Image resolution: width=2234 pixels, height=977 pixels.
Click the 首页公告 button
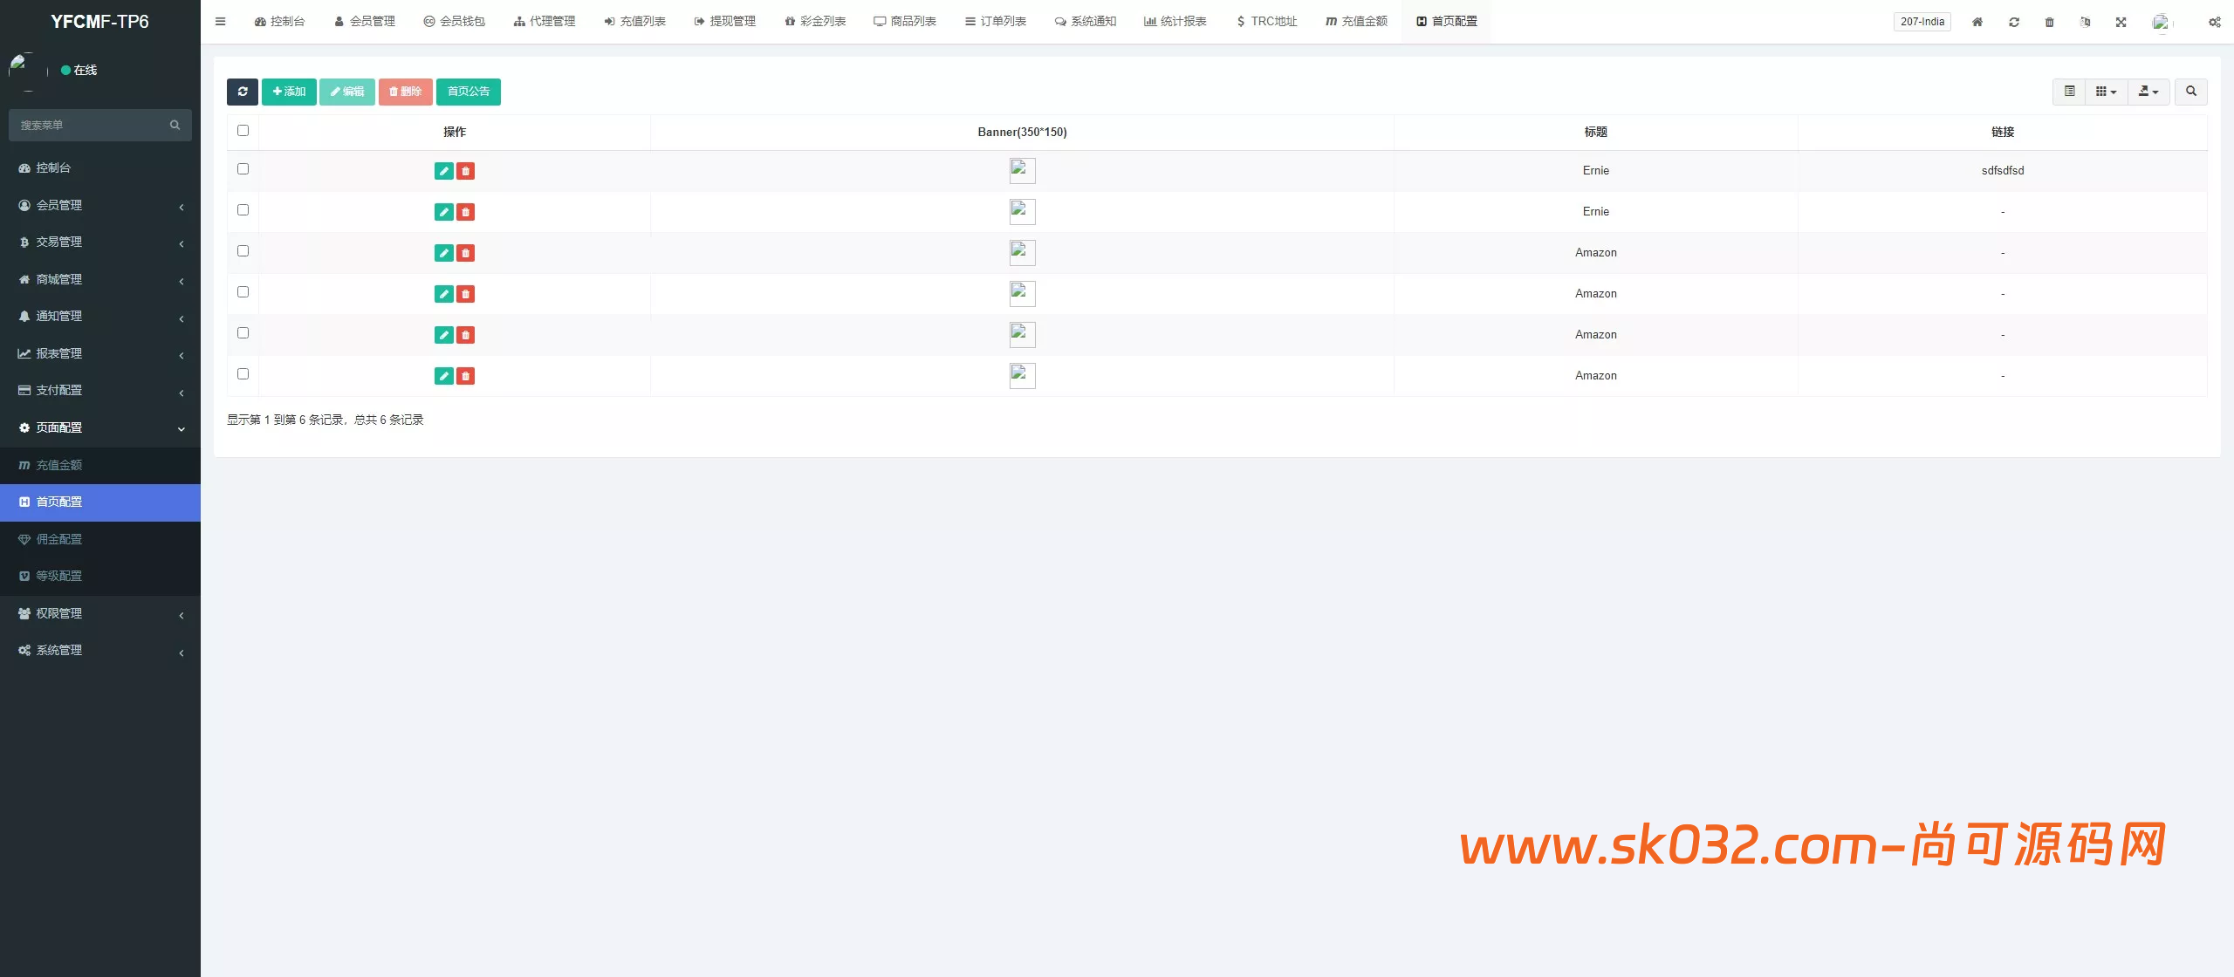(x=469, y=92)
